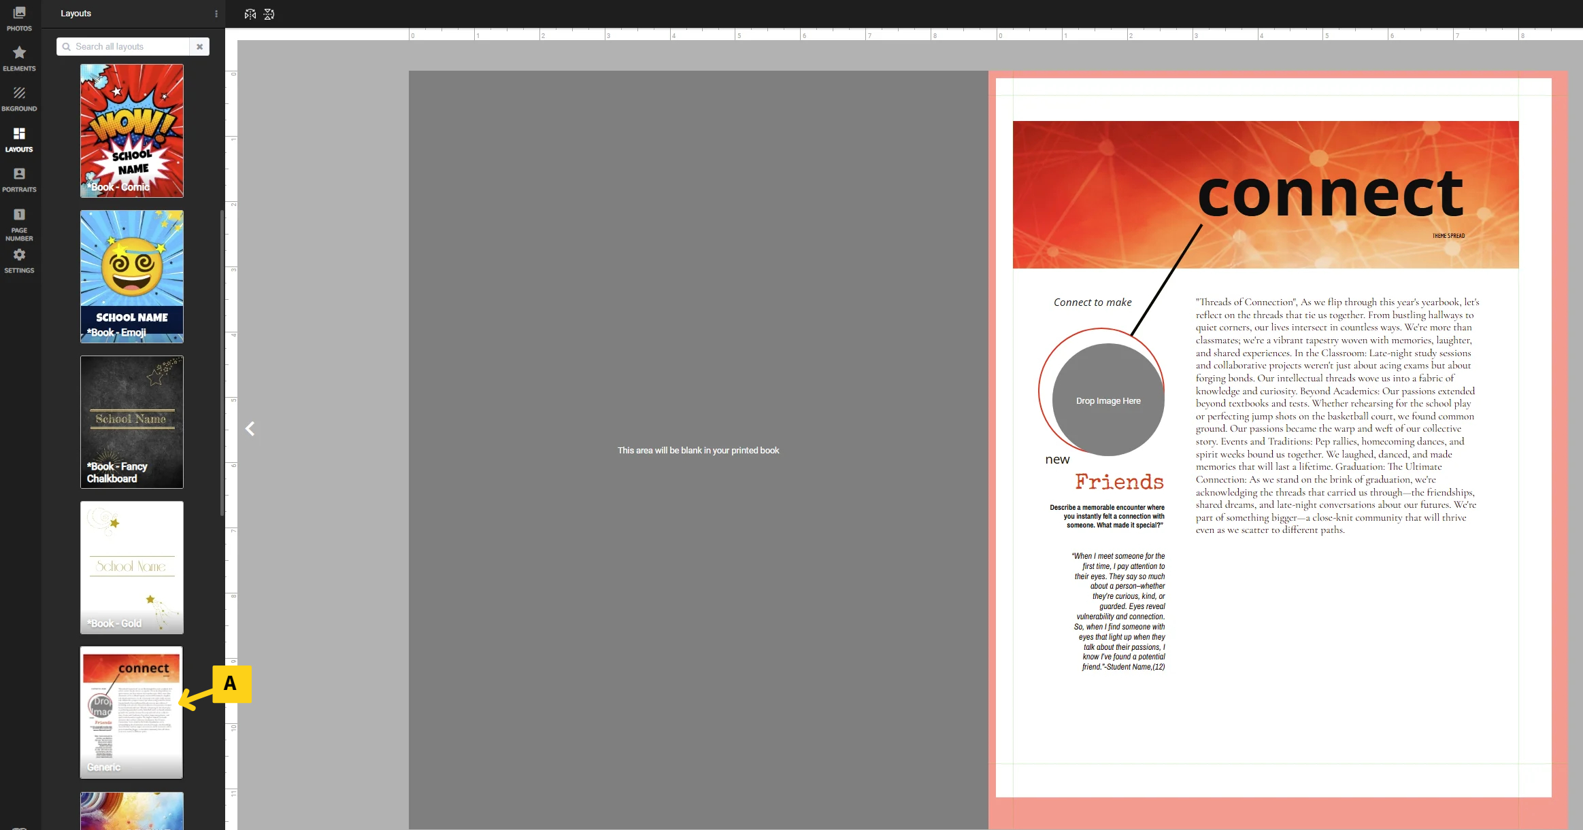Click the Search all layouts field
Viewport: 1583px width, 830px height.
(x=122, y=46)
